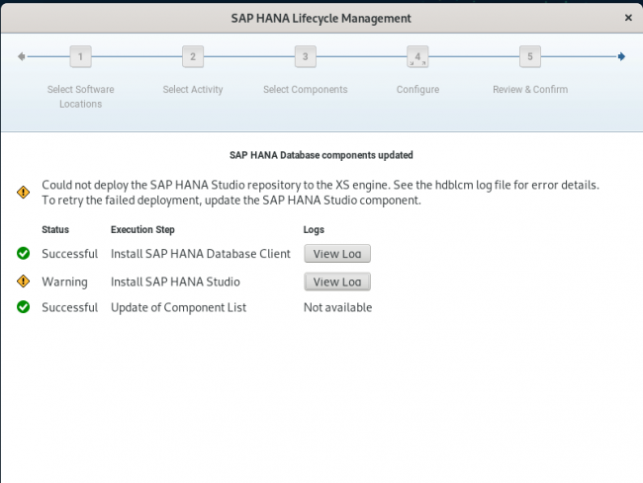
Task: Click the wizard back arrow icon
Action: 22,56
